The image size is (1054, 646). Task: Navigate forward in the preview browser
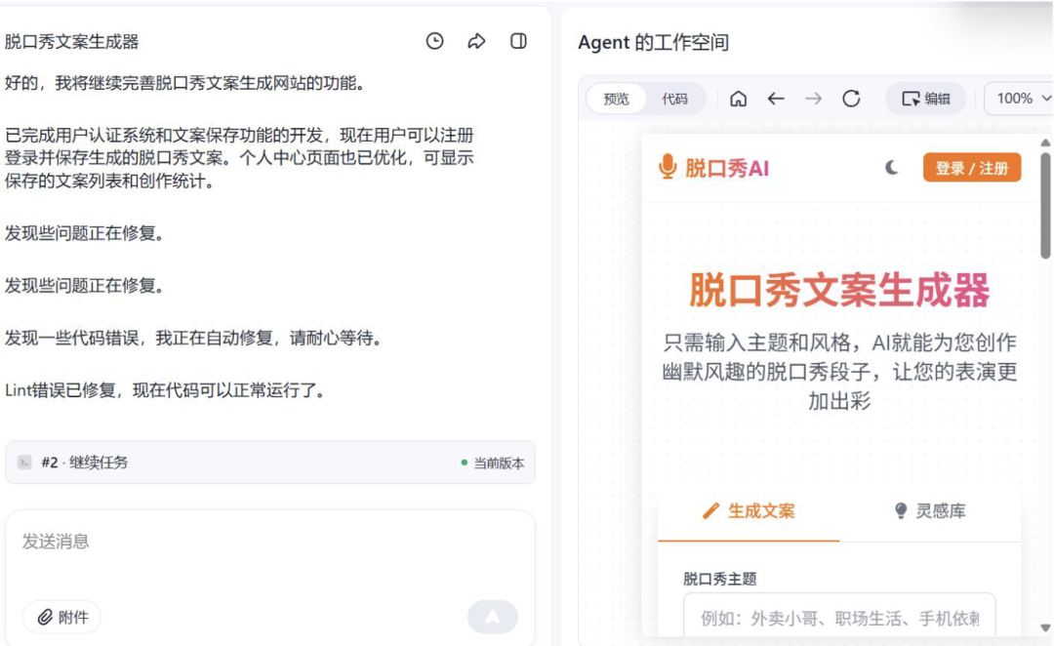(813, 99)
